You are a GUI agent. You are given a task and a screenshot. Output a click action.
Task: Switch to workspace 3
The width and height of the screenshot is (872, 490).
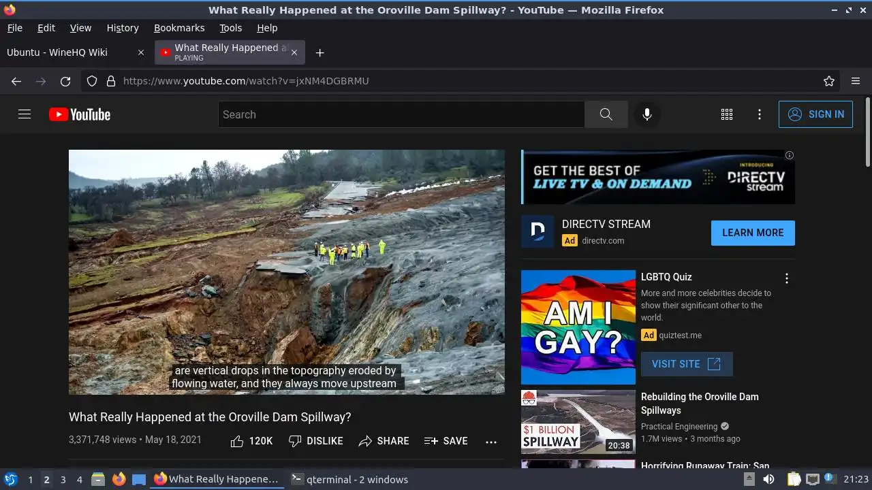pyautogui.click(x=63, y=480)
